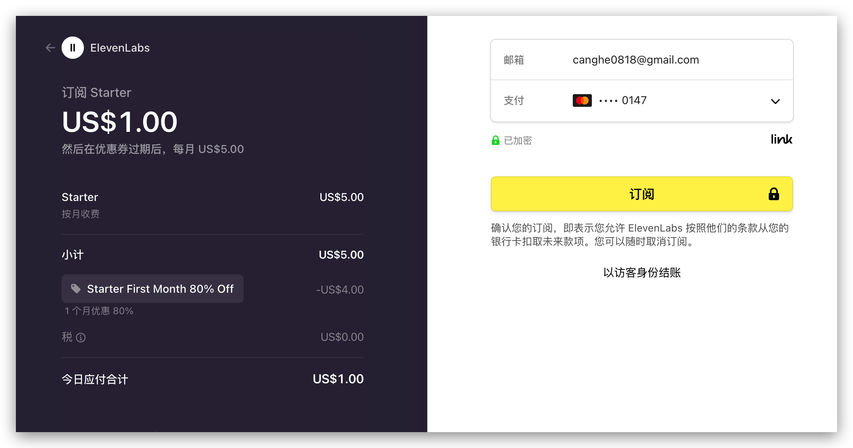Click the ElevenLabs round logo icon
Screen dimensions: 853x448
73,48
